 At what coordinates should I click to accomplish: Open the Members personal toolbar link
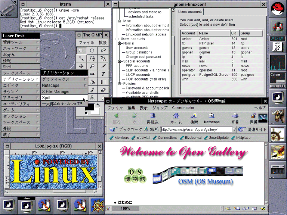(x=119, y=138)
